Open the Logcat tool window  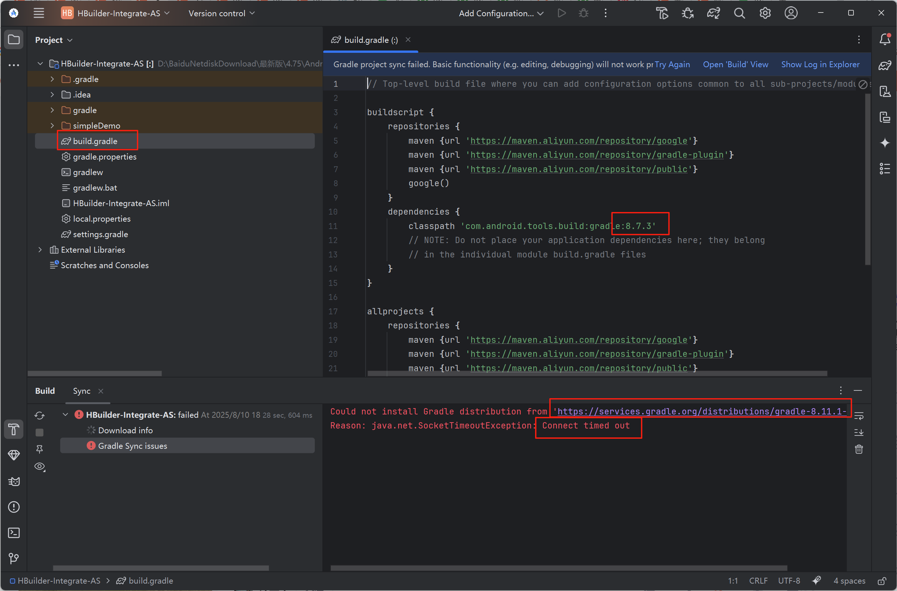14,481
